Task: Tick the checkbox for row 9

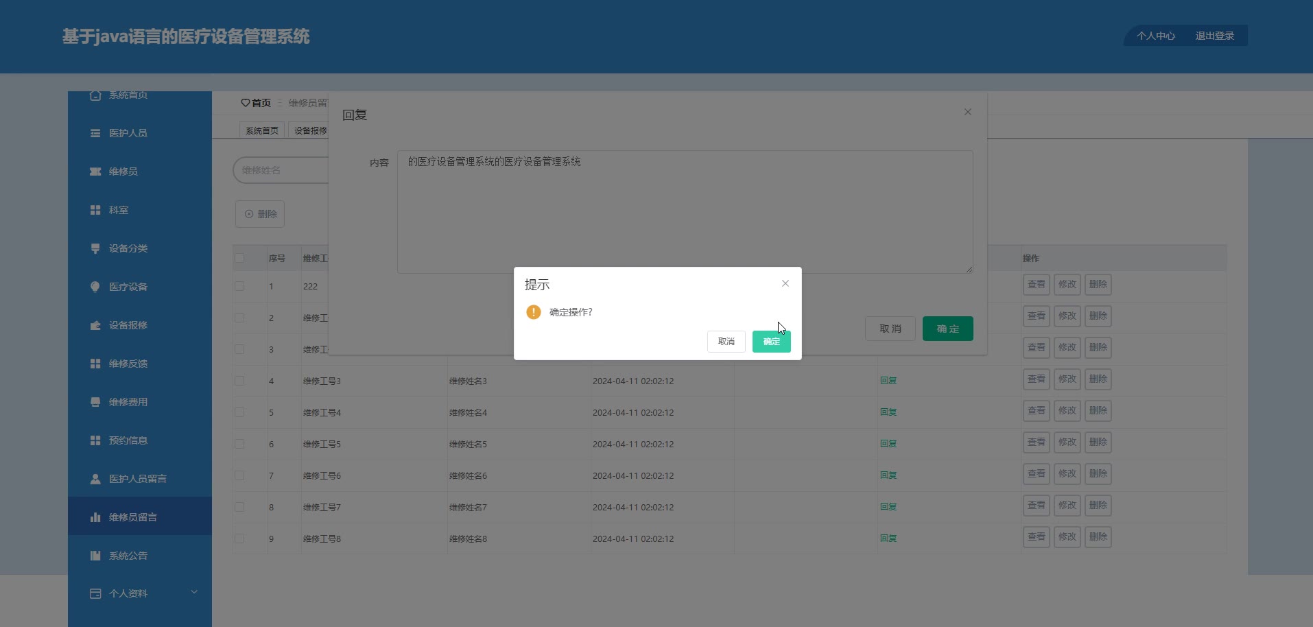Action: (x=239, y=539)
